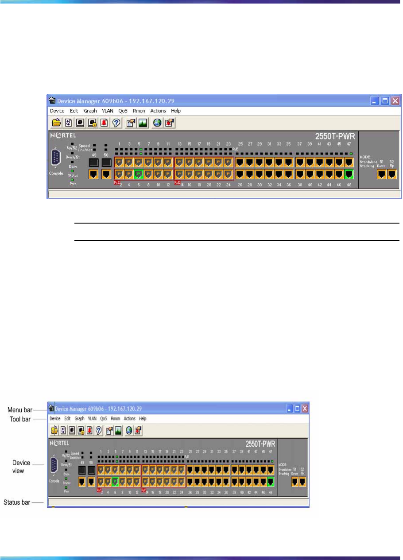Click the Edit Selected clipboard icon in the upper toolbar
Image resolution: width=403 pixels, height=560 pixels.
tap(132, 124)
